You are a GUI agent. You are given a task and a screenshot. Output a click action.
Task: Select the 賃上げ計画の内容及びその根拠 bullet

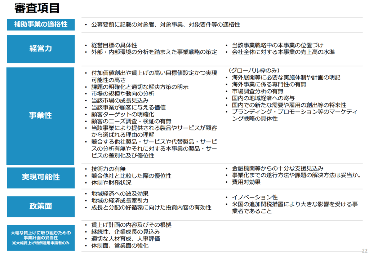click(132, 225)
